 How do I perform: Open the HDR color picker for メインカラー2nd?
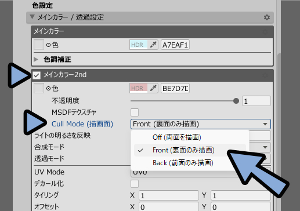pos(139,88)
